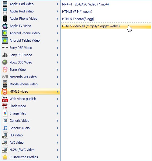Select HTML5 video all formats entry
152x161 pixels.
(106, 26)
